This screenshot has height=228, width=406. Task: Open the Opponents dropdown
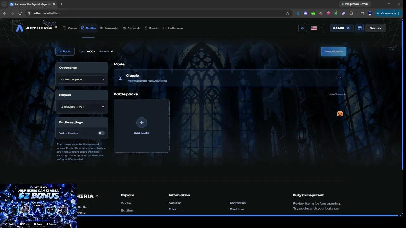coord(82,79)
